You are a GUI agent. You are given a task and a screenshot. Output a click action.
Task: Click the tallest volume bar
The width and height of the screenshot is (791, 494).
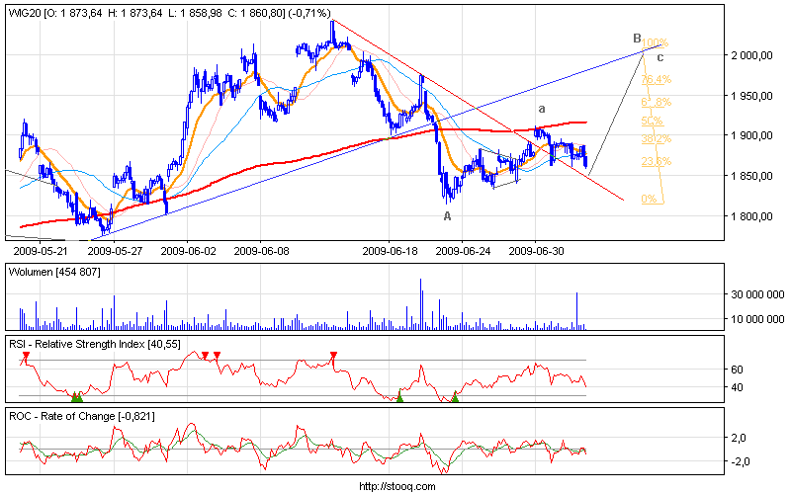[x=421, y=304]
